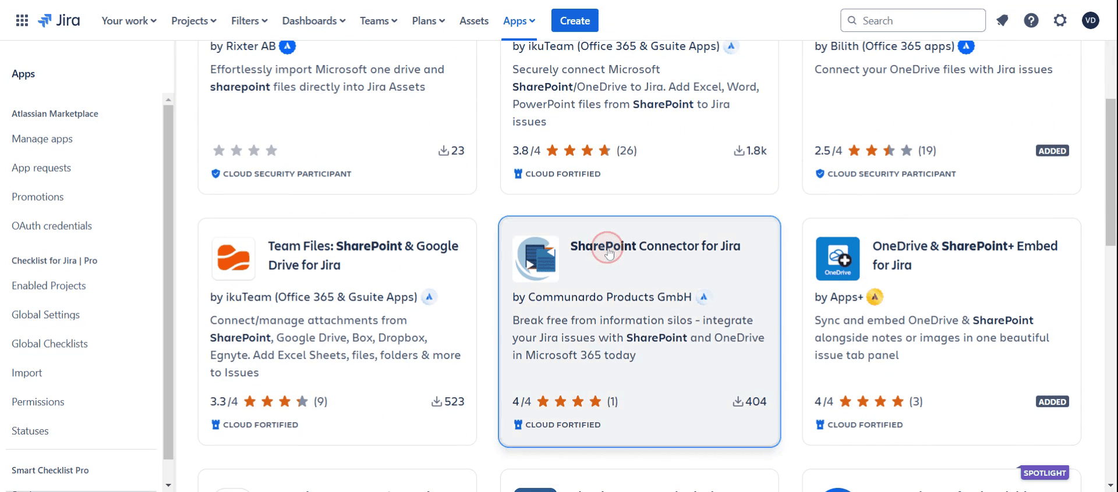Click 'Checklist for Jira | Pro' sidebar heading
This screenshot has width=1118, height=492.
coord(54,261)
